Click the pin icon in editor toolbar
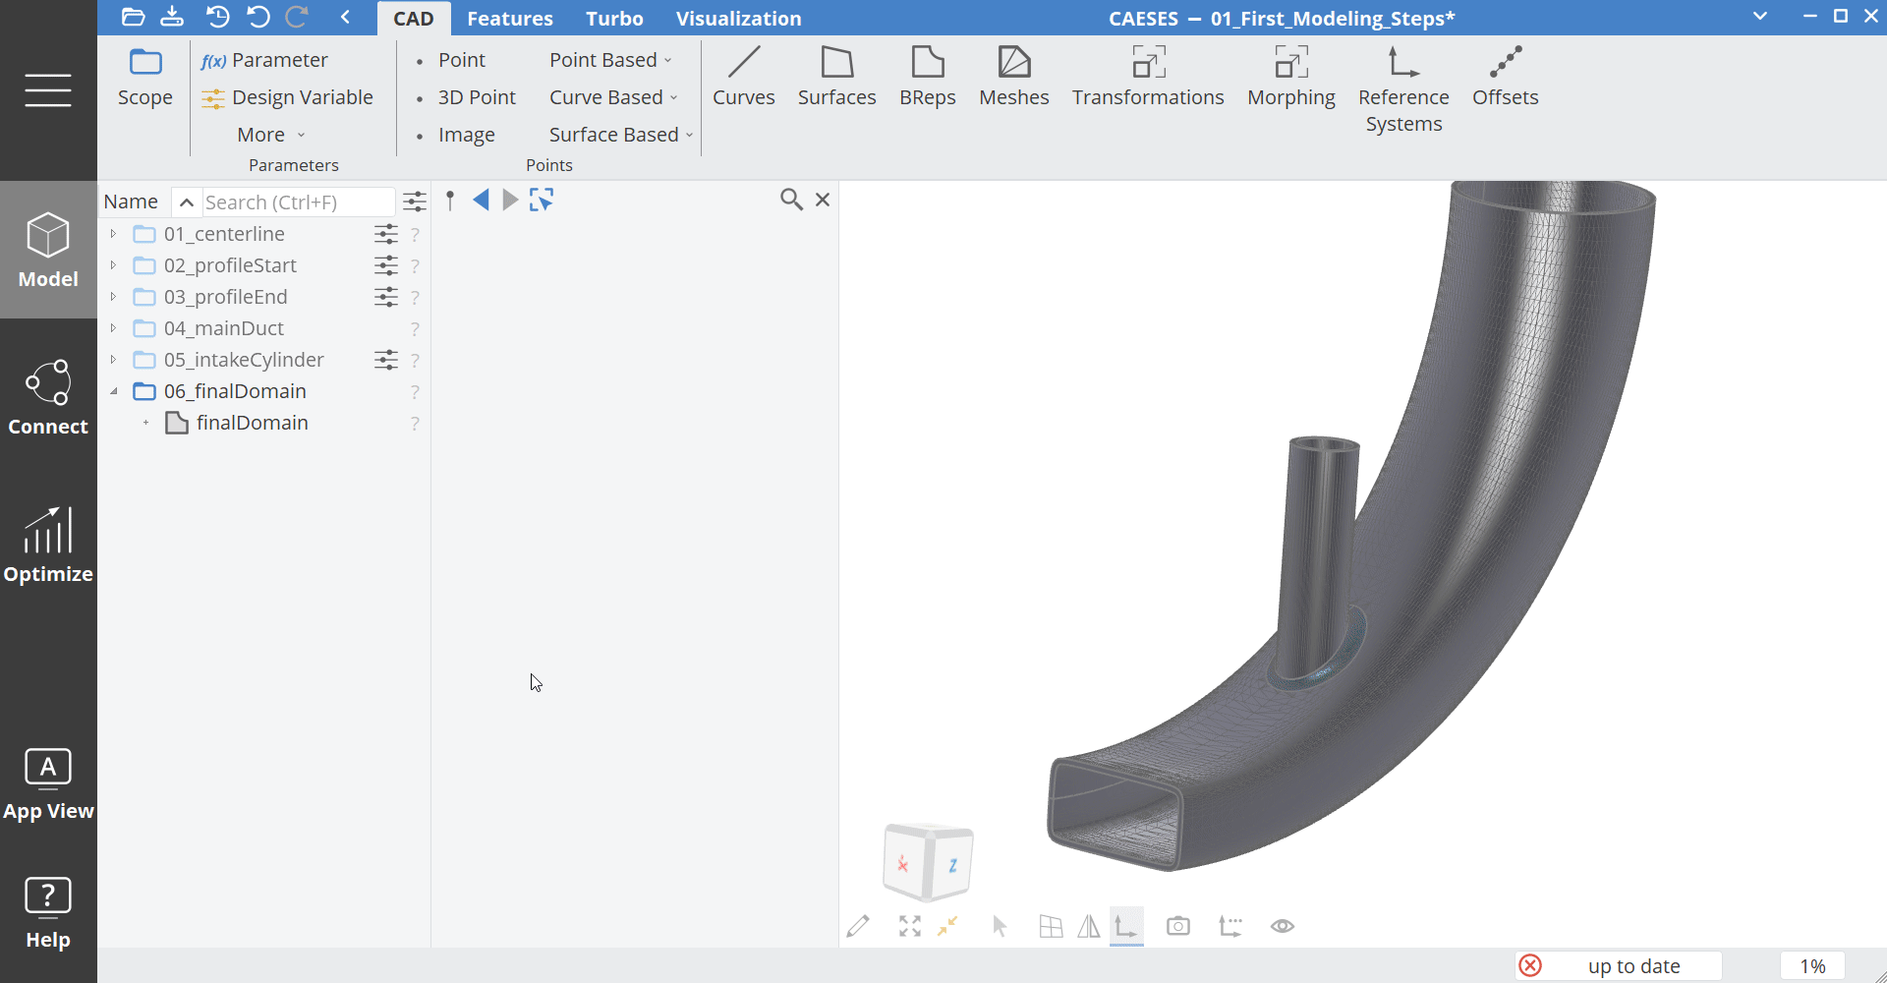Viewport: 1887px width, 983px height. (450, 201)
